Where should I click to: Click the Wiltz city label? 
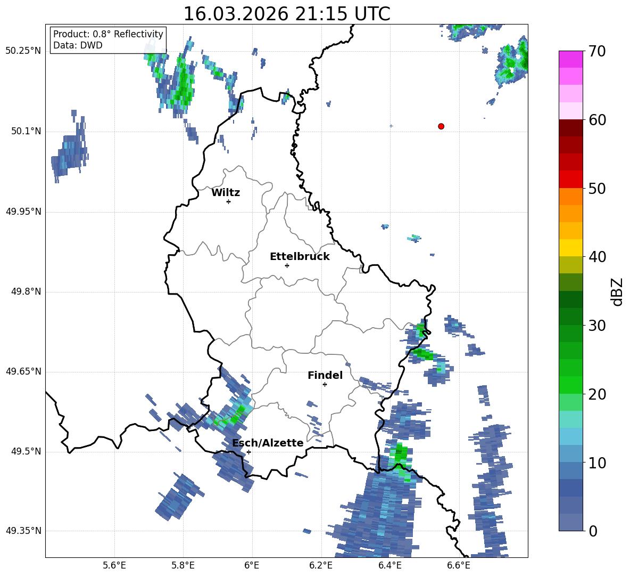(226, 193)
